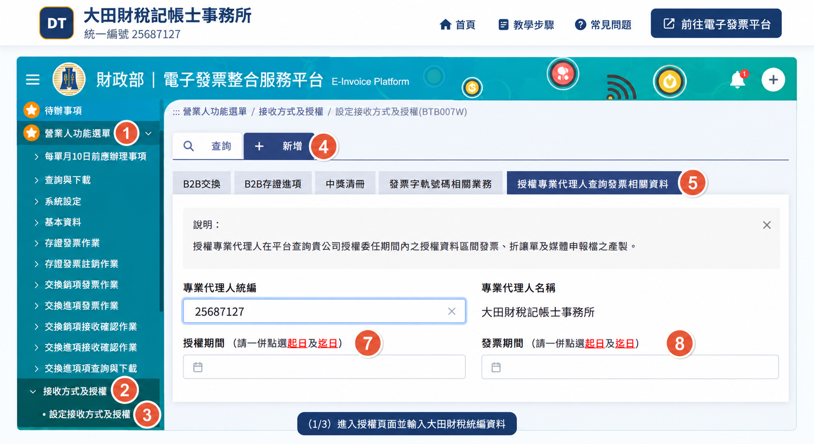Open the hamburger menu icon
Viewport: 814px width, 444px height.
point(33,80)
